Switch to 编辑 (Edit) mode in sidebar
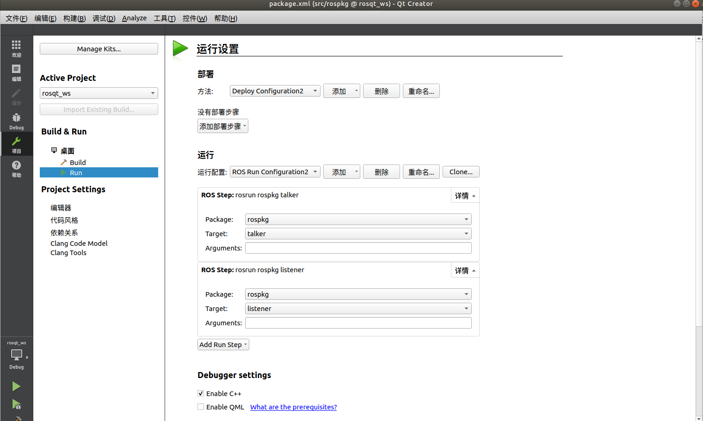 tap(16, 73)
